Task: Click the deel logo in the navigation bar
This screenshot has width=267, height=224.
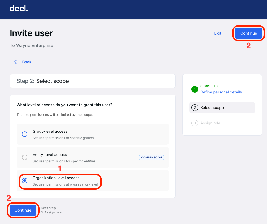Action: 19,8
